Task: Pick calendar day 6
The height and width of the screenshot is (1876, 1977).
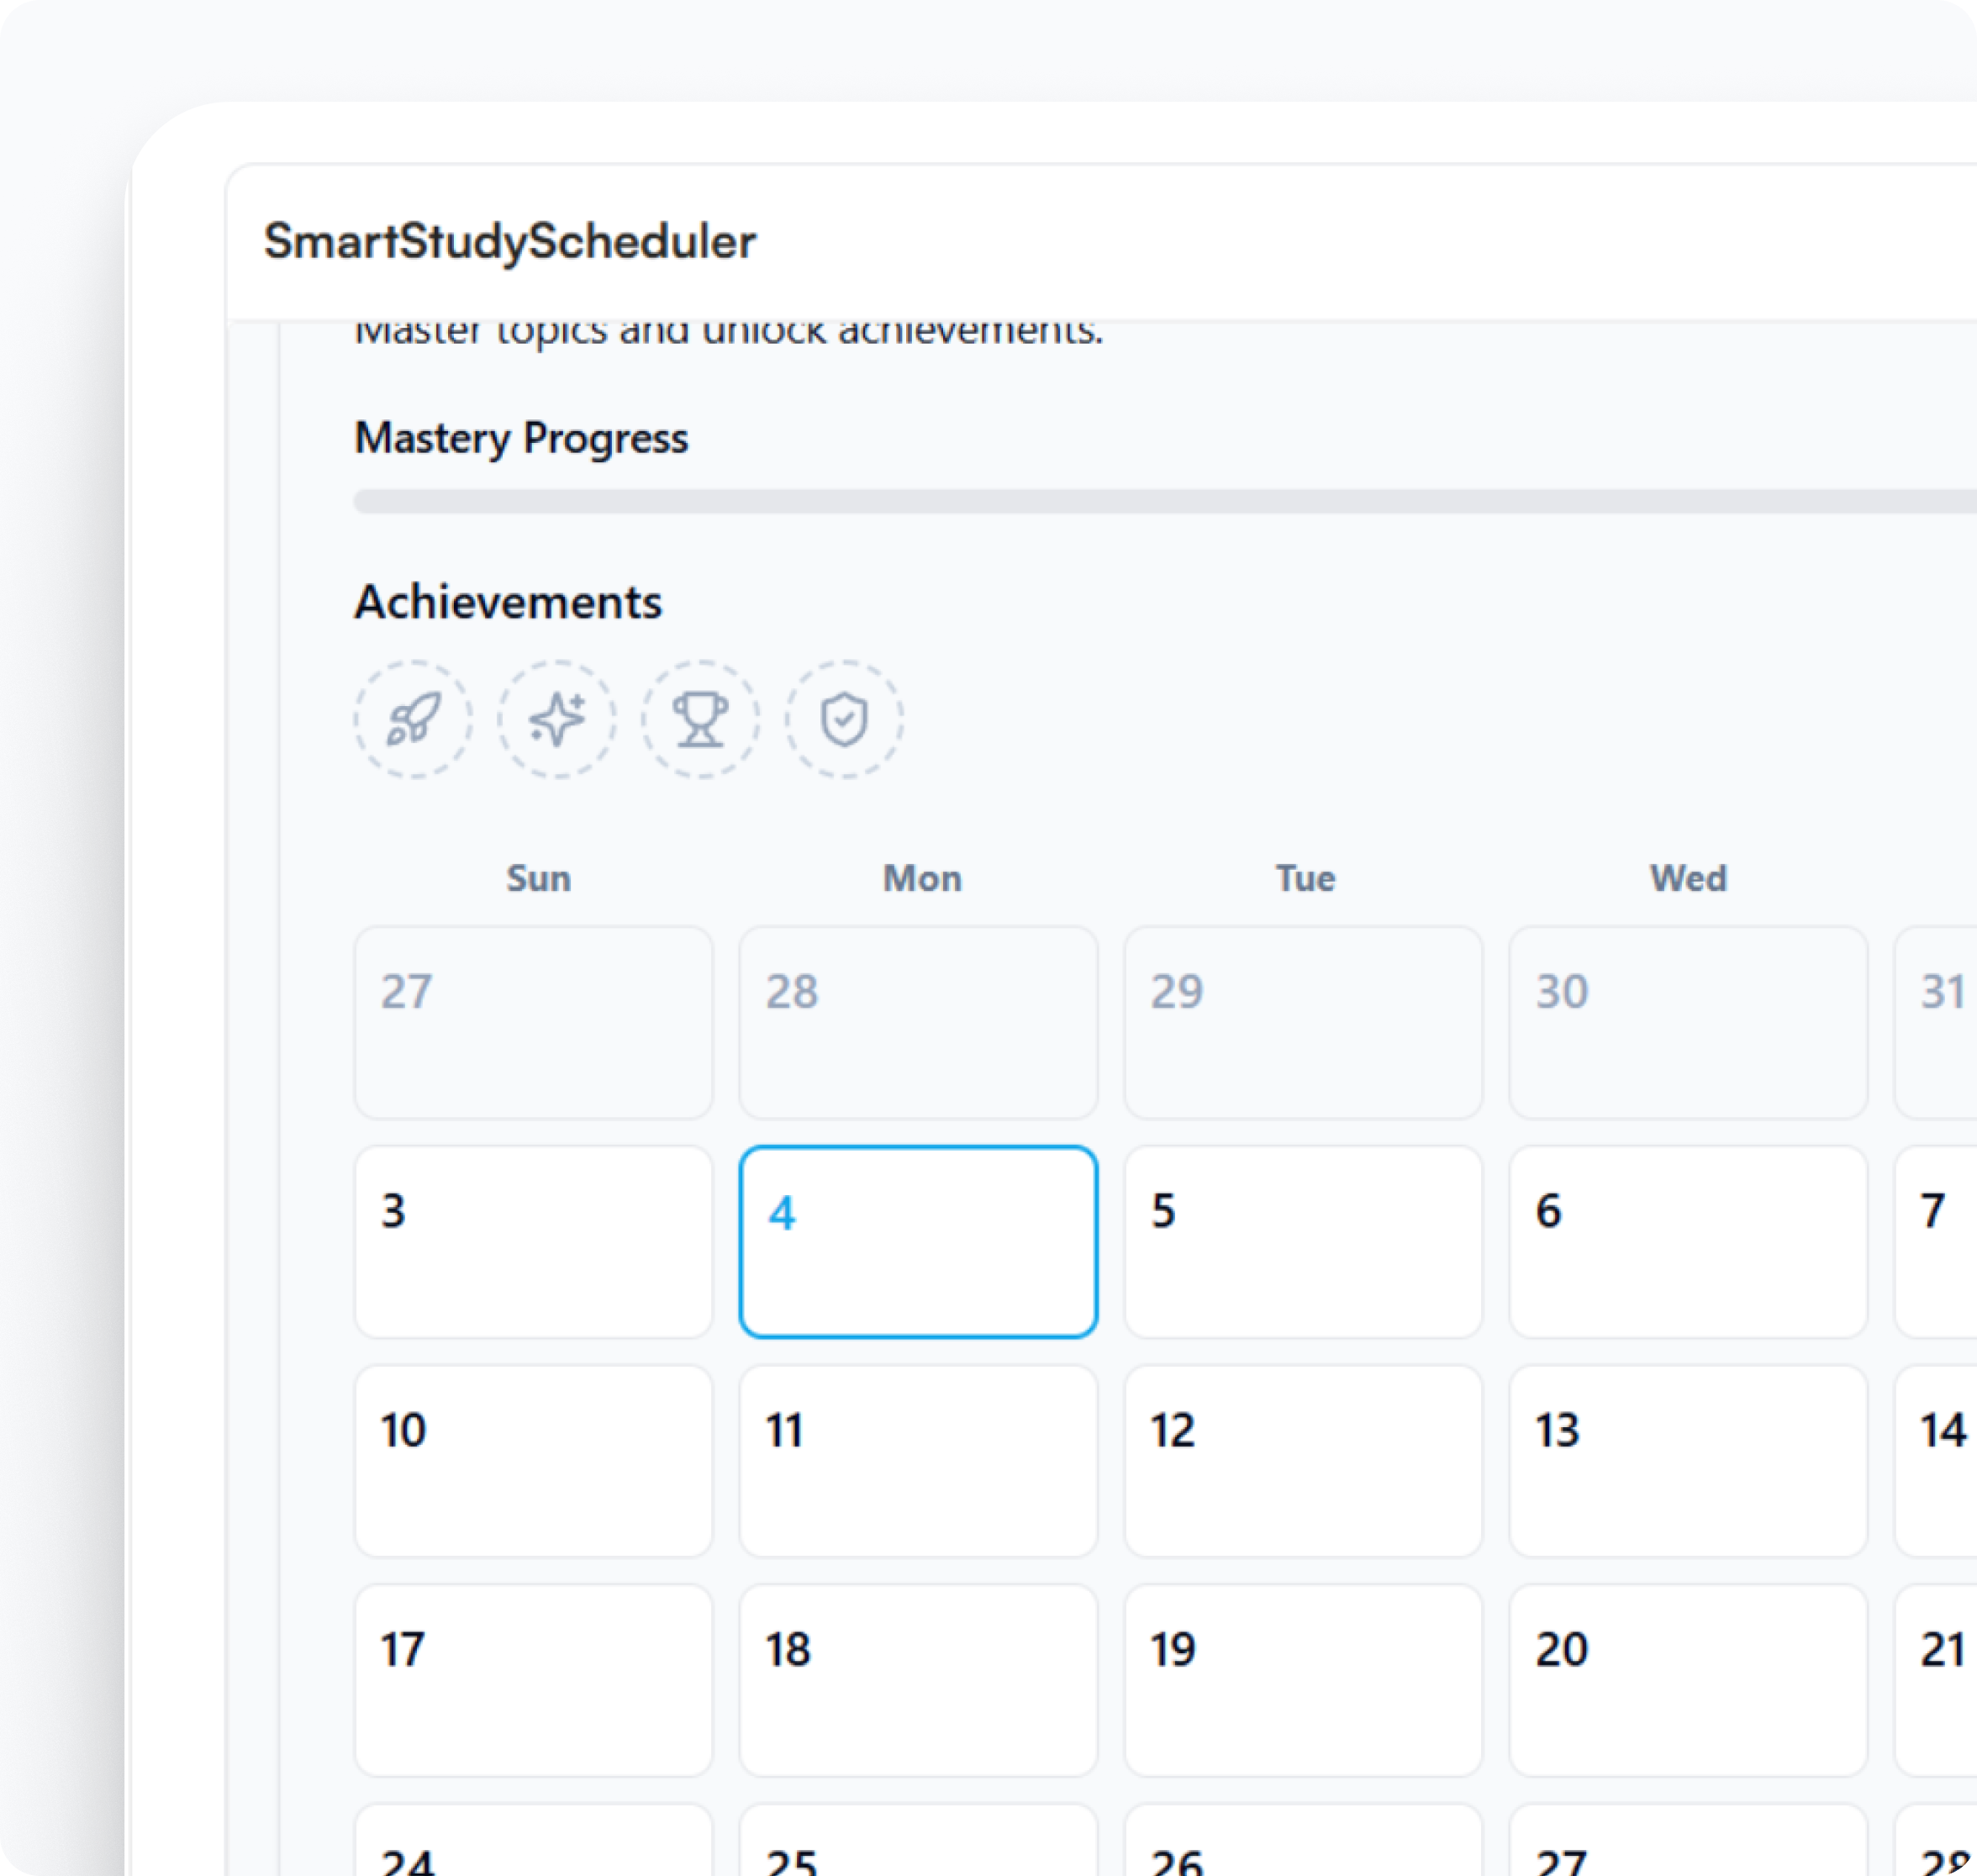Action: [x=1688, y=1241]
